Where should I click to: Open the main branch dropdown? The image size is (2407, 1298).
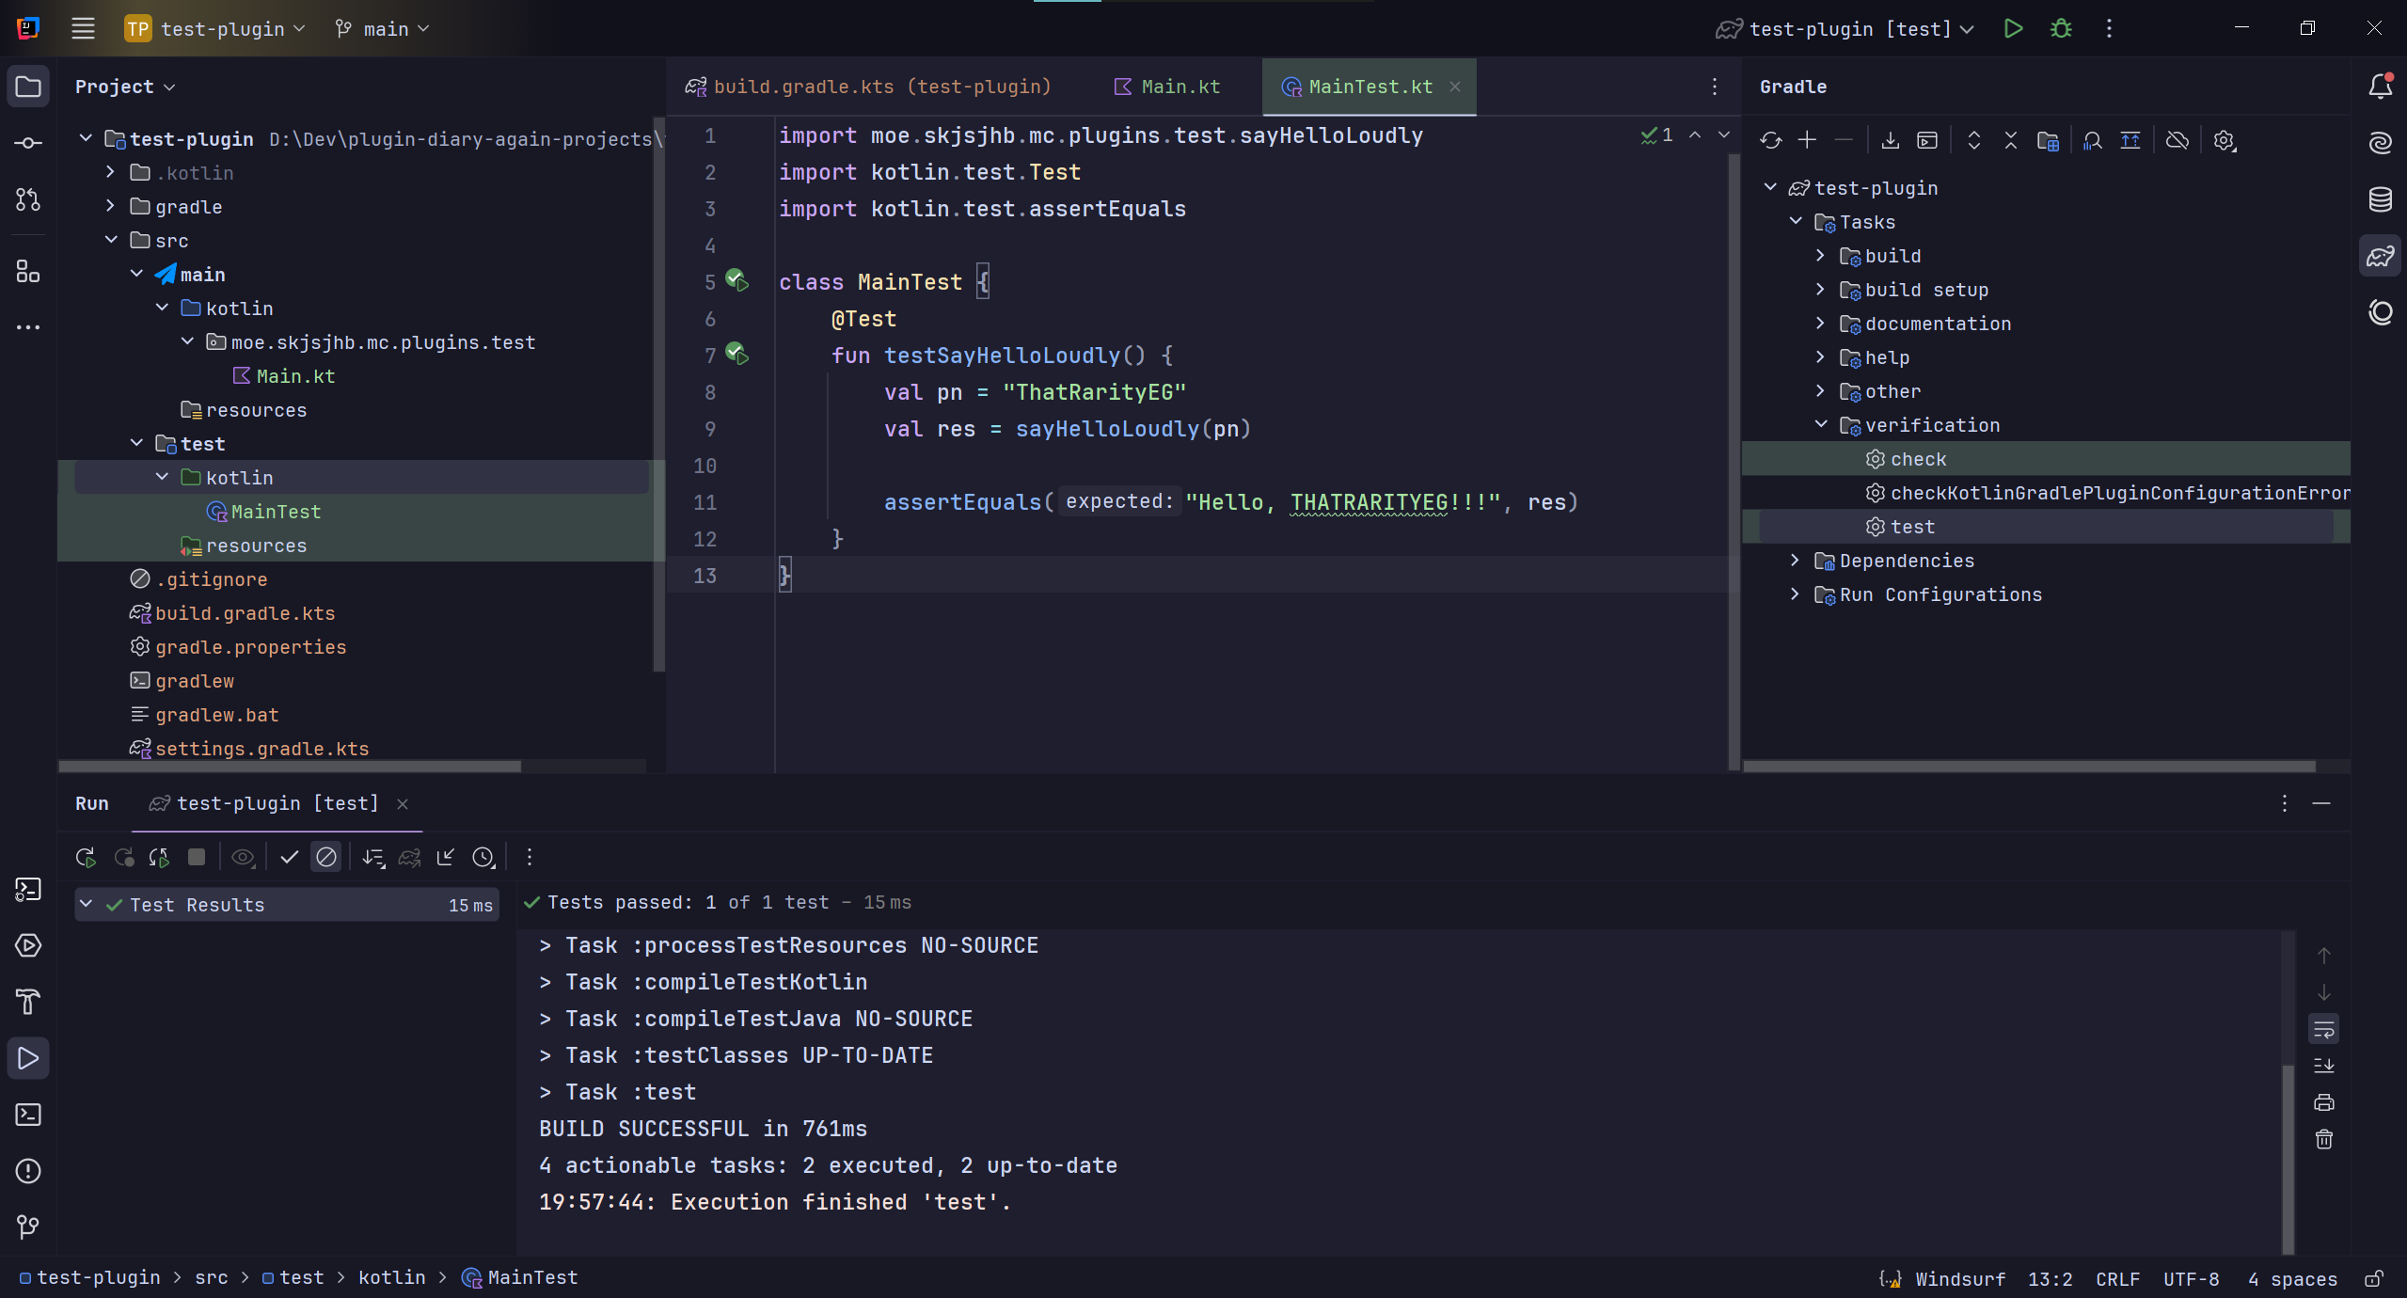tap(384, 29)
